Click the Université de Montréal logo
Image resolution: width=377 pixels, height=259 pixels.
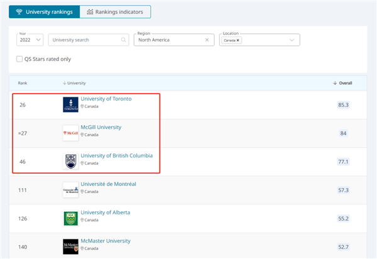70,190
